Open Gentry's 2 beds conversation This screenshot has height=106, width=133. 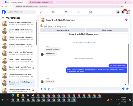click(18, 31)
